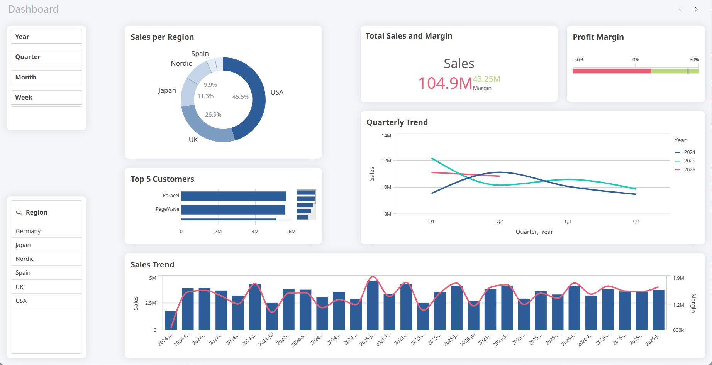Select USA in the Region list
Screen dimensions: 712x365
click(46, 301)
